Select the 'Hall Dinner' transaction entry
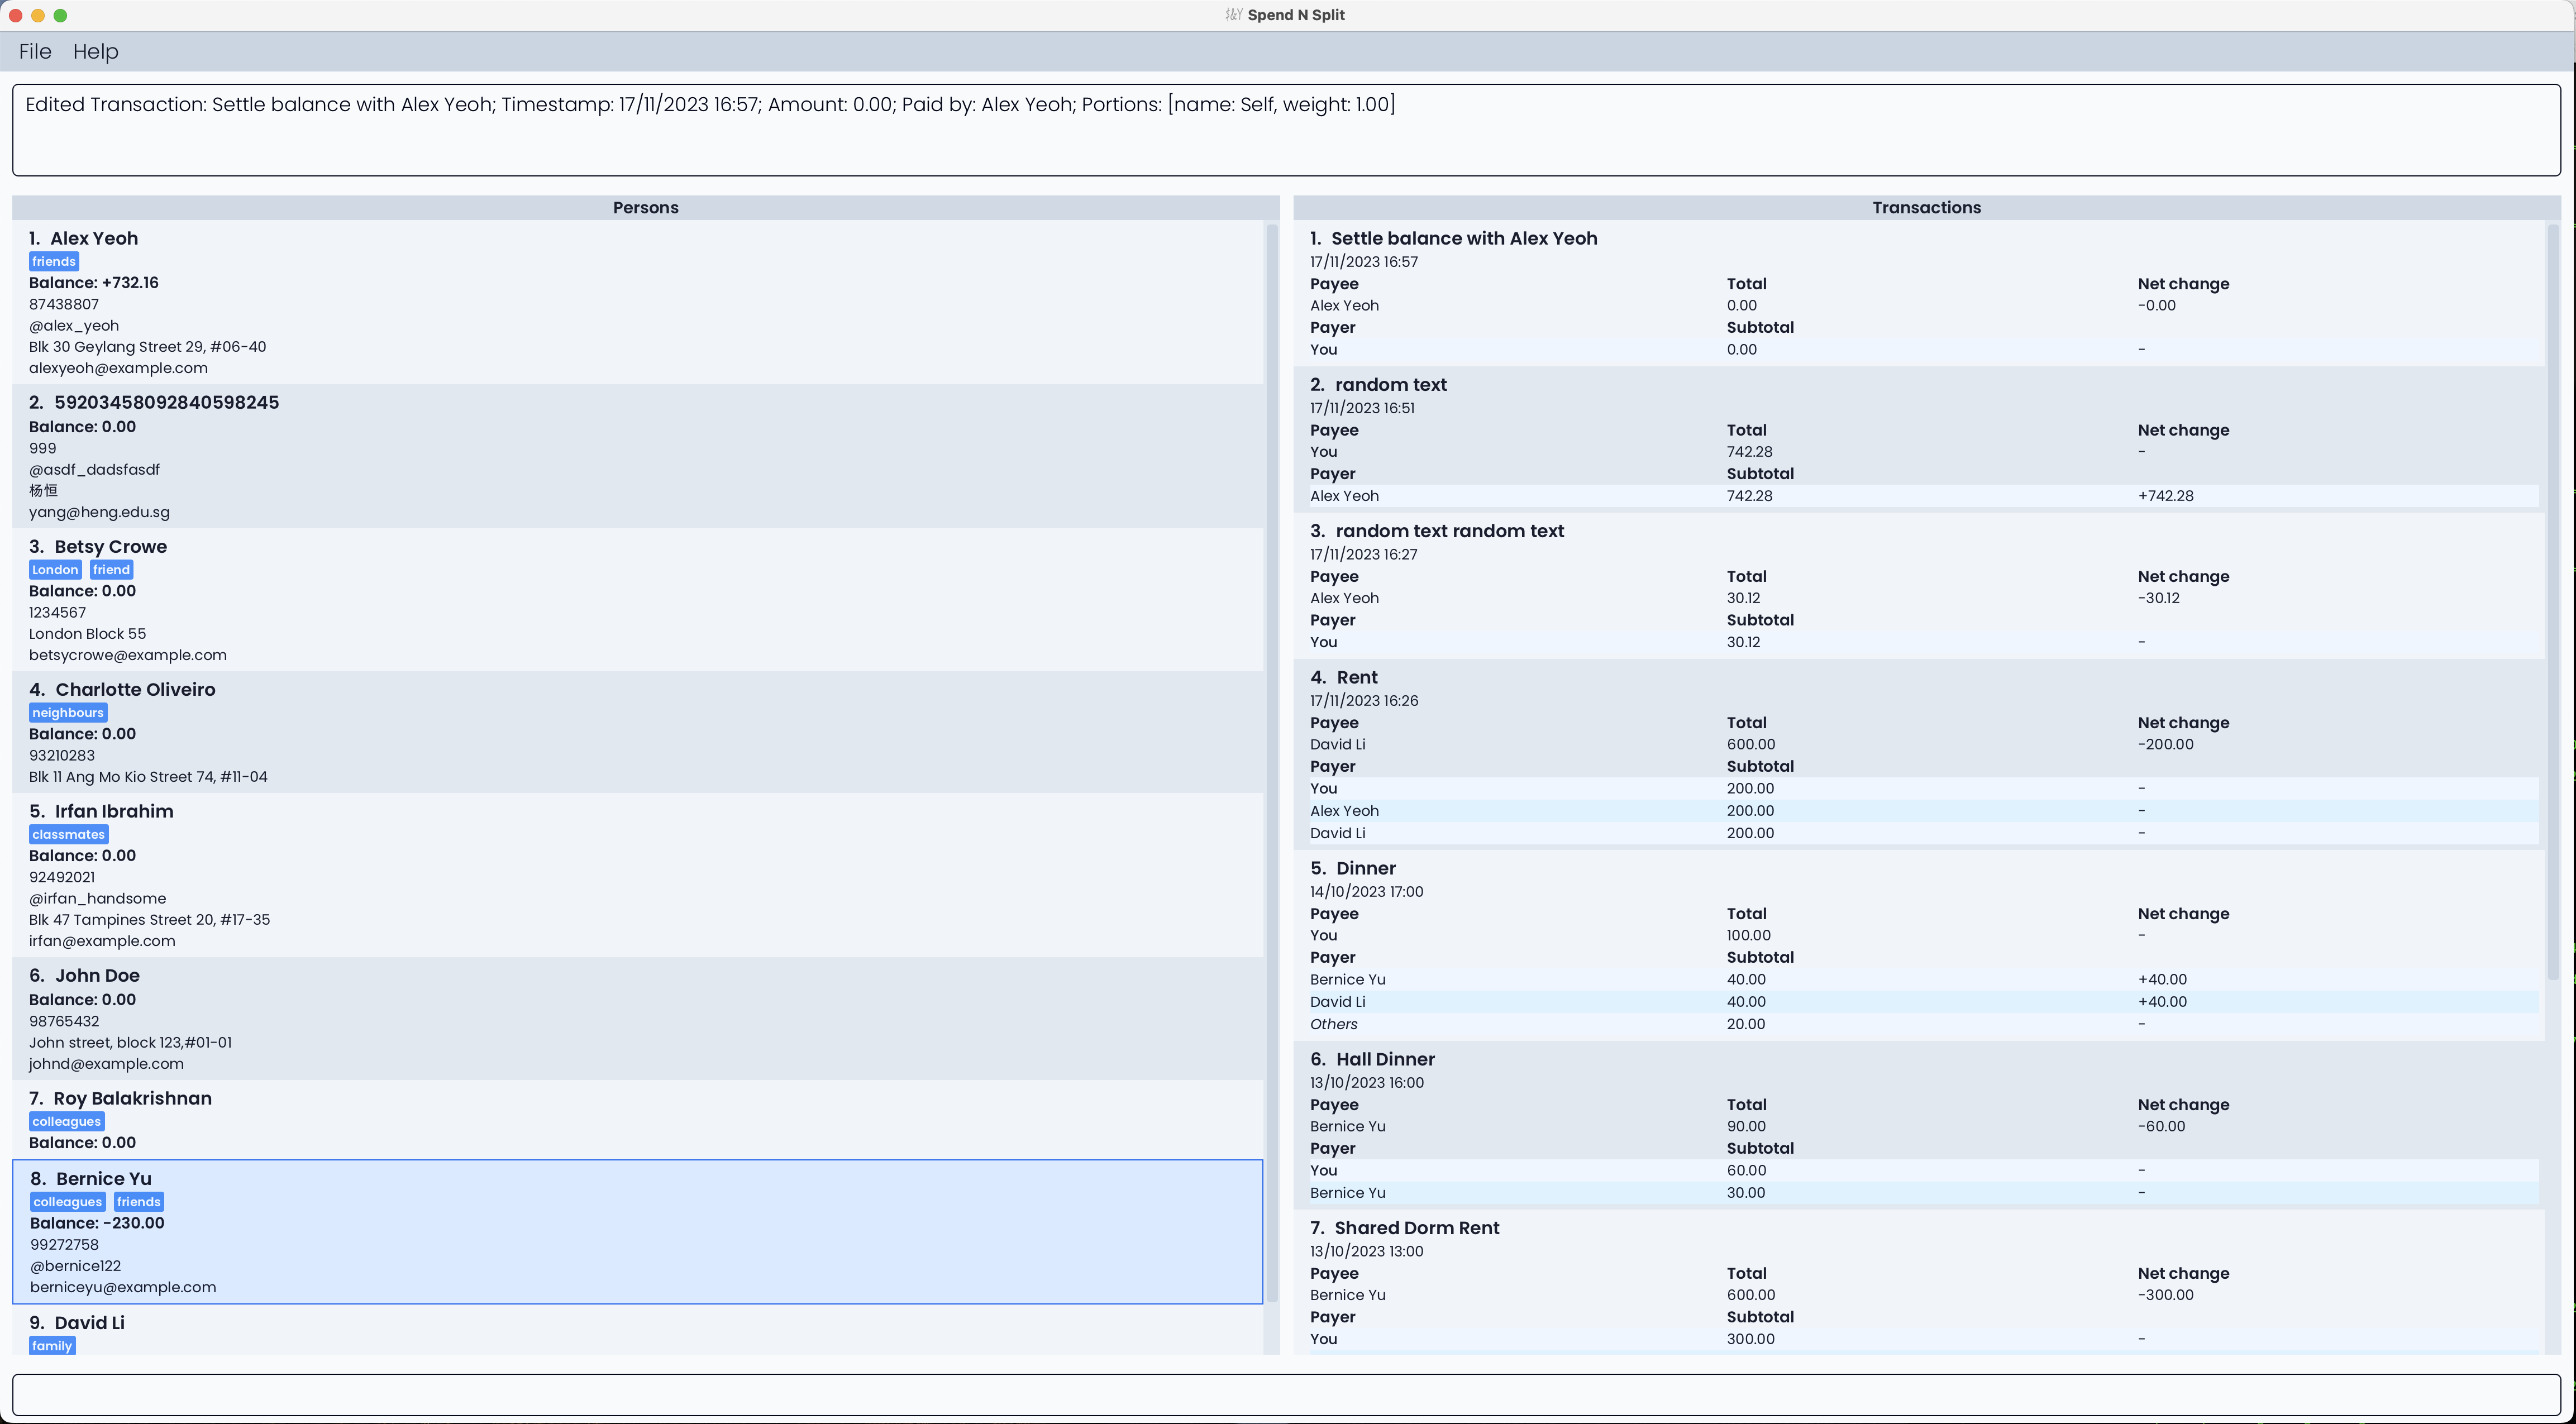This screenshot has height=1424, width=2576. 1385,1060
